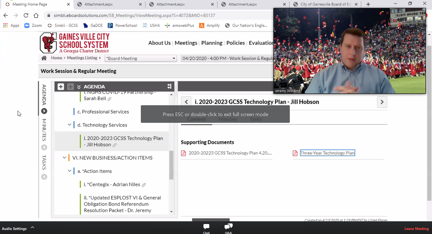The width and height of the screenshot is (432, 234).
Task: Select the Sarah Bell agenda item
Action: 95,98
